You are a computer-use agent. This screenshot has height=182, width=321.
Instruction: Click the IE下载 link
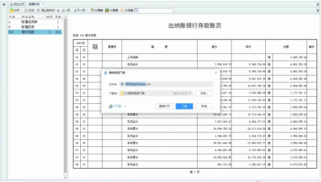(117, 106)
